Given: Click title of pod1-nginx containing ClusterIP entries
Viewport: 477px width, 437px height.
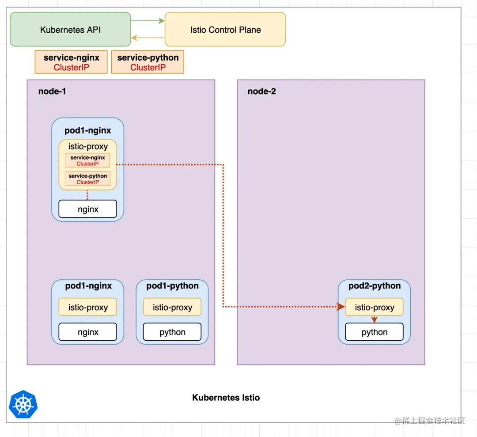Looking at the screenshot, I should [87, 130].
